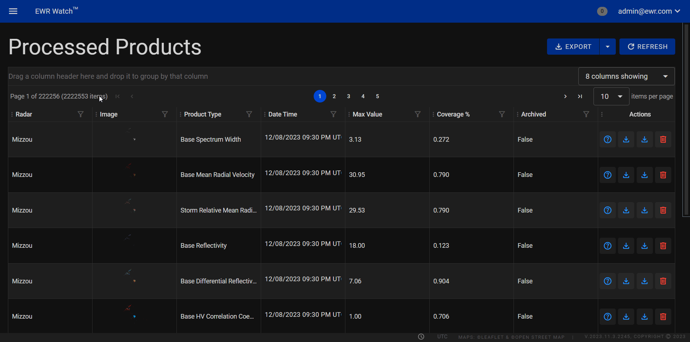Click the clock icon in footer

(421, 337)
